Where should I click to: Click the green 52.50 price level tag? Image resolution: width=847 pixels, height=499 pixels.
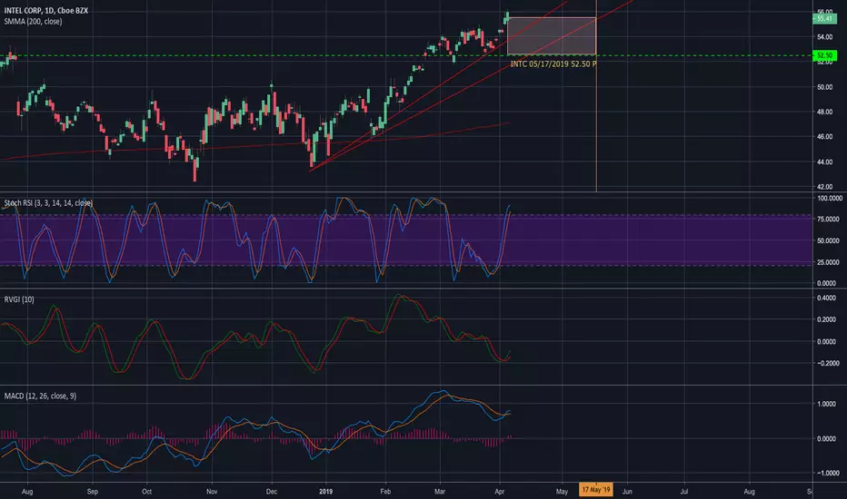pyautogui.click(x=824, y=55)
